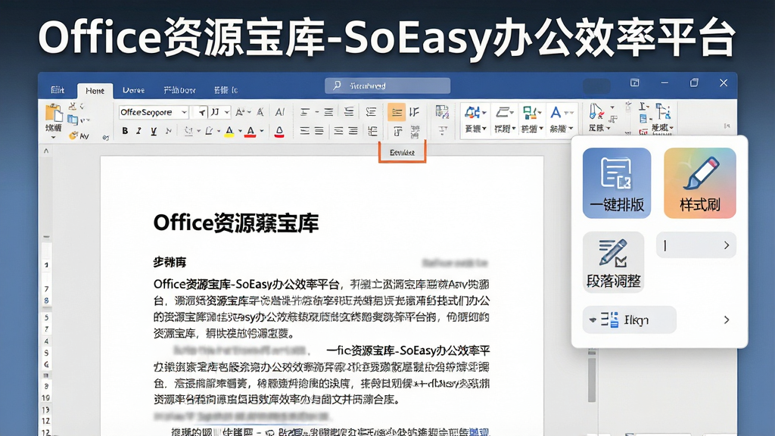Set paragraph alignment to left
775x436 pixels.
pos(304,131)
